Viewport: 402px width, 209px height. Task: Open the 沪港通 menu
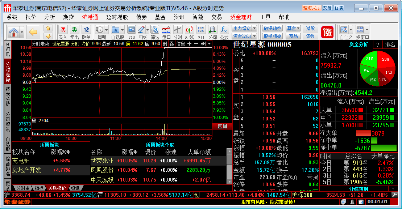click(x=90, y=17)
